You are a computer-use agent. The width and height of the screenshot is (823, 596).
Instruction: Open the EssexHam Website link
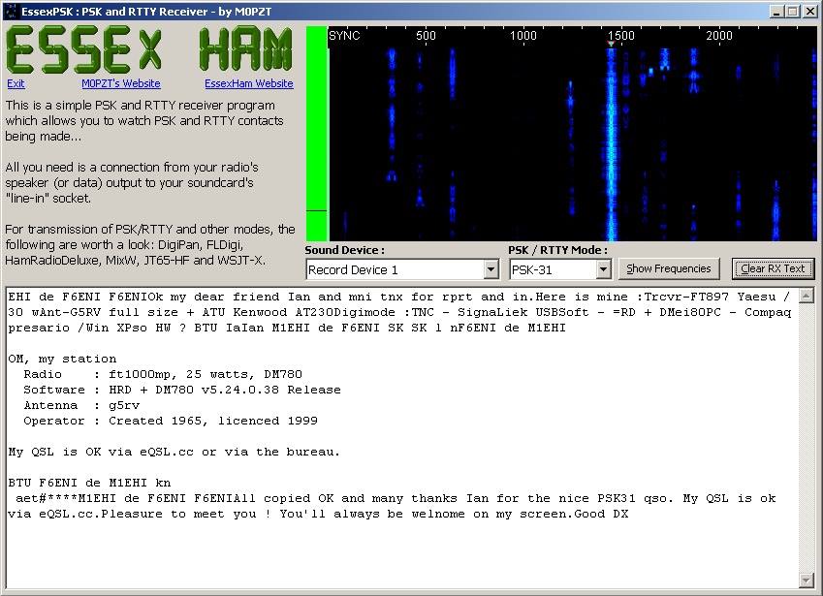click(249, 83)
